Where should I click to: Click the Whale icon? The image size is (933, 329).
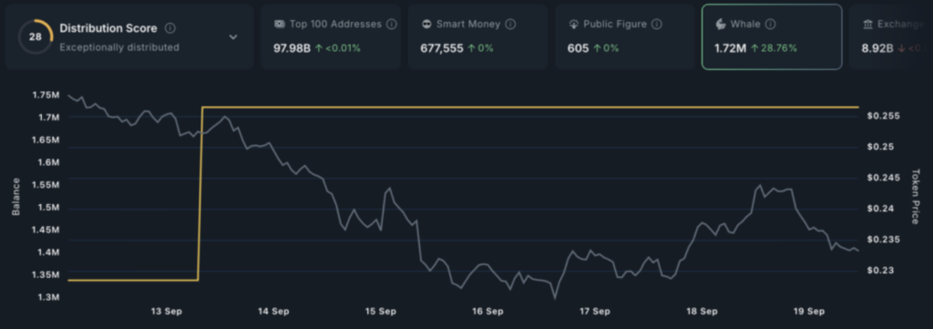pos(721,25)
